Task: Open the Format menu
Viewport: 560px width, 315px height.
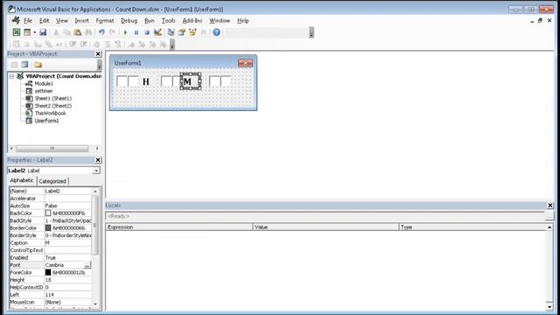Action: (105, 21)
